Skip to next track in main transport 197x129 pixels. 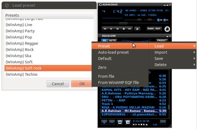(x=130, y=29)
